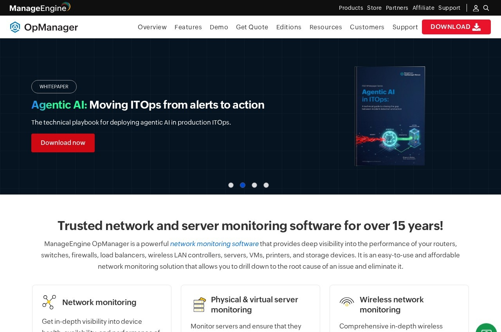Click the OpManager hexagon logo icon
This screenshot has width=501, height=332.
(15, 27)
